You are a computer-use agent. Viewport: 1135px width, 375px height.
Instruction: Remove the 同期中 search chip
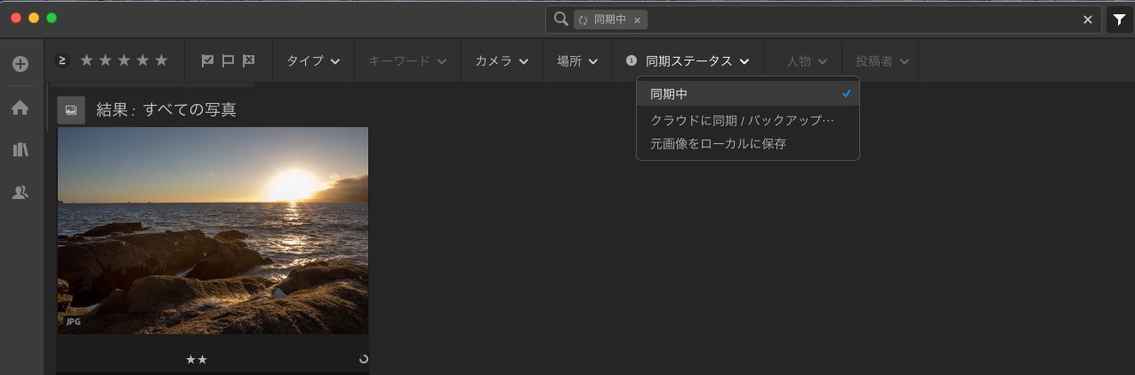click(637, 20)
